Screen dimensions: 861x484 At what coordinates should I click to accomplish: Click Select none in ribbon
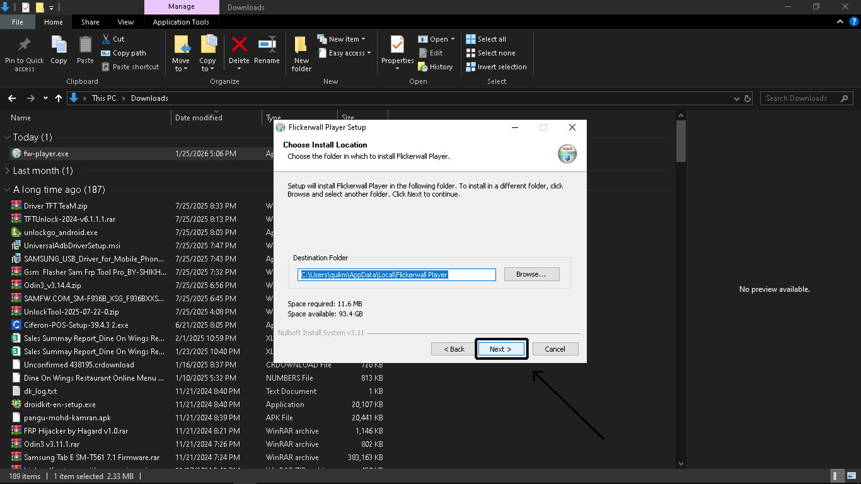(490, 53)
